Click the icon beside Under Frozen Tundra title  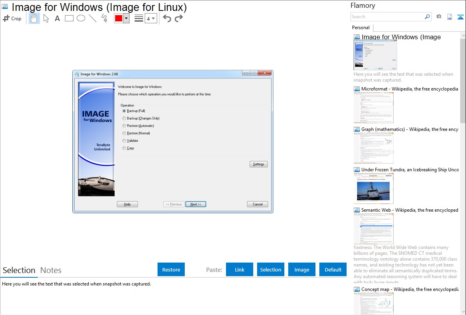(x=357, y=170)
